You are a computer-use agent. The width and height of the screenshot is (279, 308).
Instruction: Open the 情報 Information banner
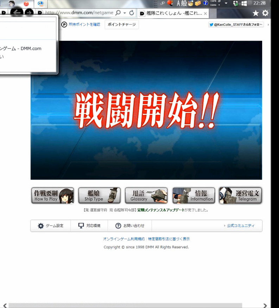coord(194,195)
